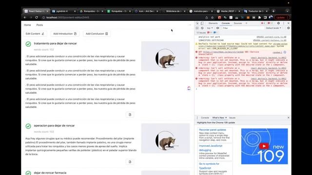Activate the DevTools inspect element icon
Screen dimensions: 312x175
pyautogui.click(x=197, y=23)
